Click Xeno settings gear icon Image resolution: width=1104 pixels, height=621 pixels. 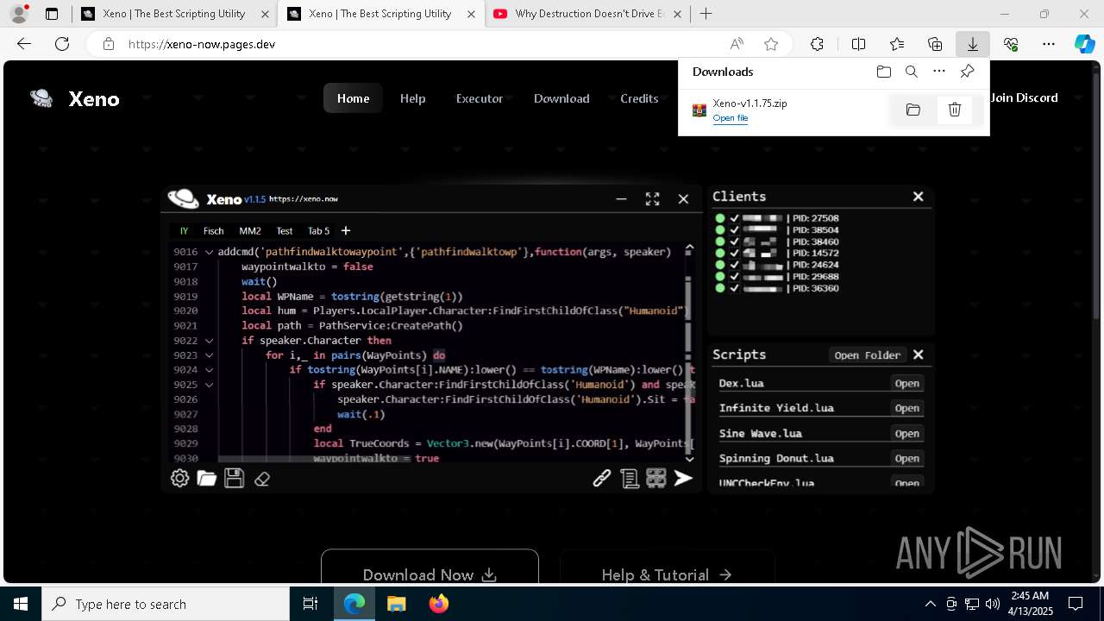click(179, 478)
